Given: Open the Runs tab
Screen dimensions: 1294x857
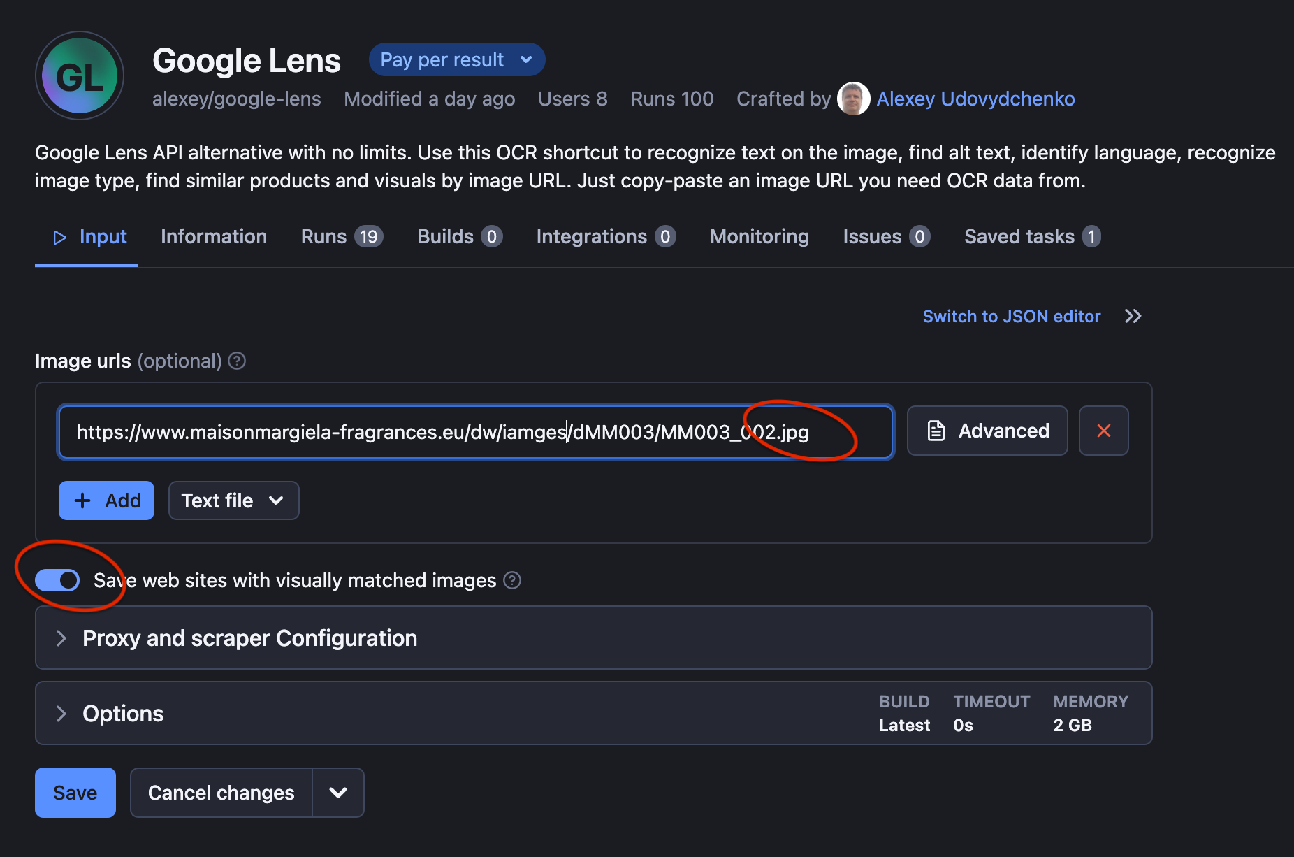Looking at the screenshot, I should tap(324, 236).
